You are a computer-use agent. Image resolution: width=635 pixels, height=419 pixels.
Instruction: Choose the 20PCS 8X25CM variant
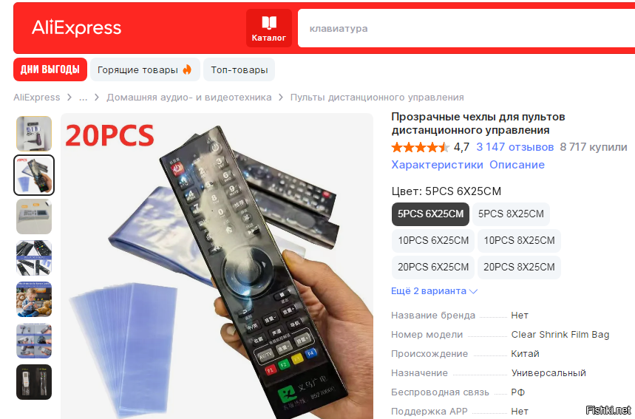519,268
